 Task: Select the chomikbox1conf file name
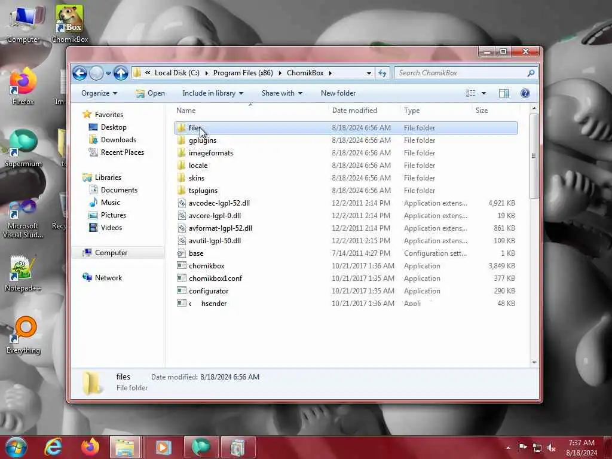tap(215, 279)
